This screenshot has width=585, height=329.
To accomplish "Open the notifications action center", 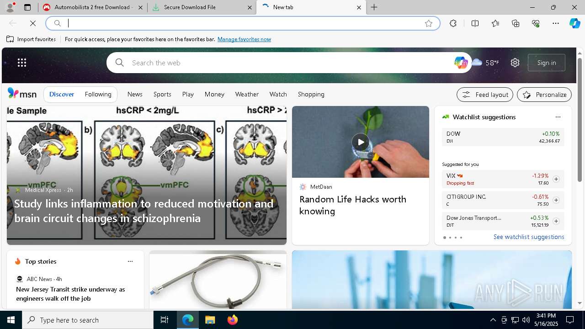I will point(570,320).
